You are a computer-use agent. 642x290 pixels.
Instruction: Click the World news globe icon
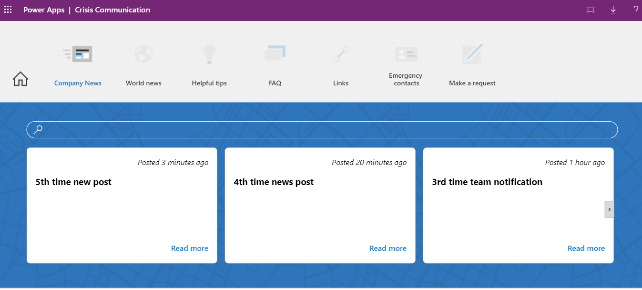point(143,54)
